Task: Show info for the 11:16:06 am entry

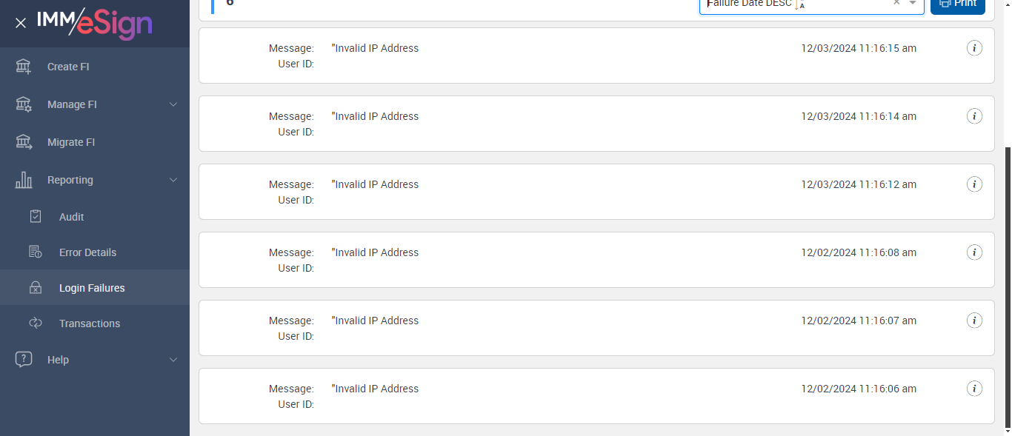Action: click(x=975, y=389)
